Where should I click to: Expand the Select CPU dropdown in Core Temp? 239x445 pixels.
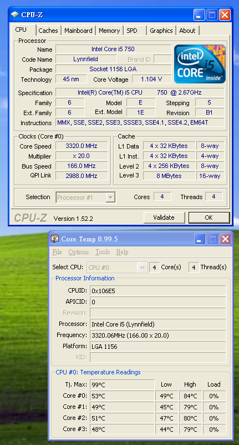pyautogui.click(x=142, y=268)
